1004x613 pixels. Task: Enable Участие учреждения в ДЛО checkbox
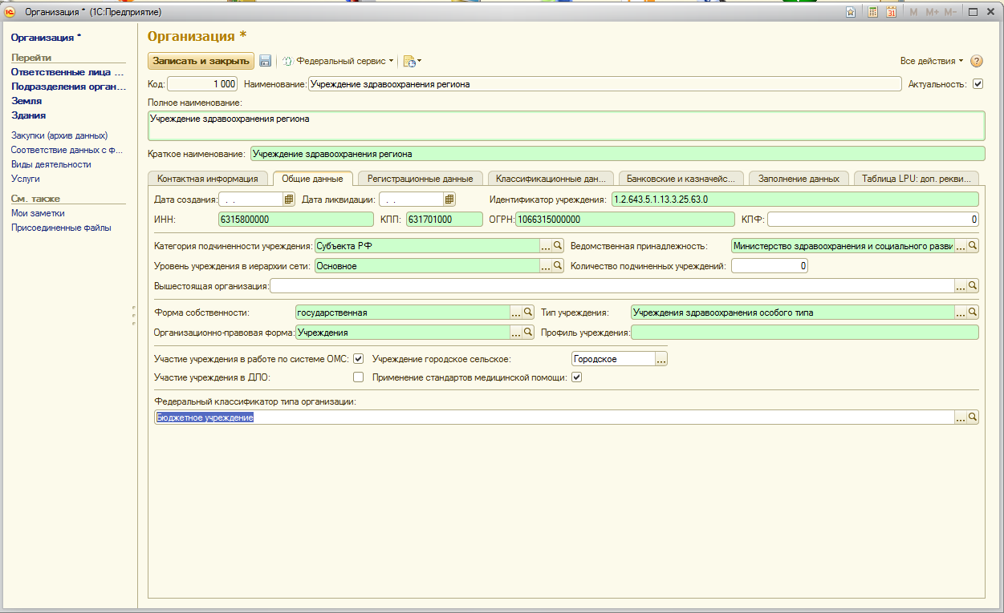pyautogui.click(x=359, y=377)
